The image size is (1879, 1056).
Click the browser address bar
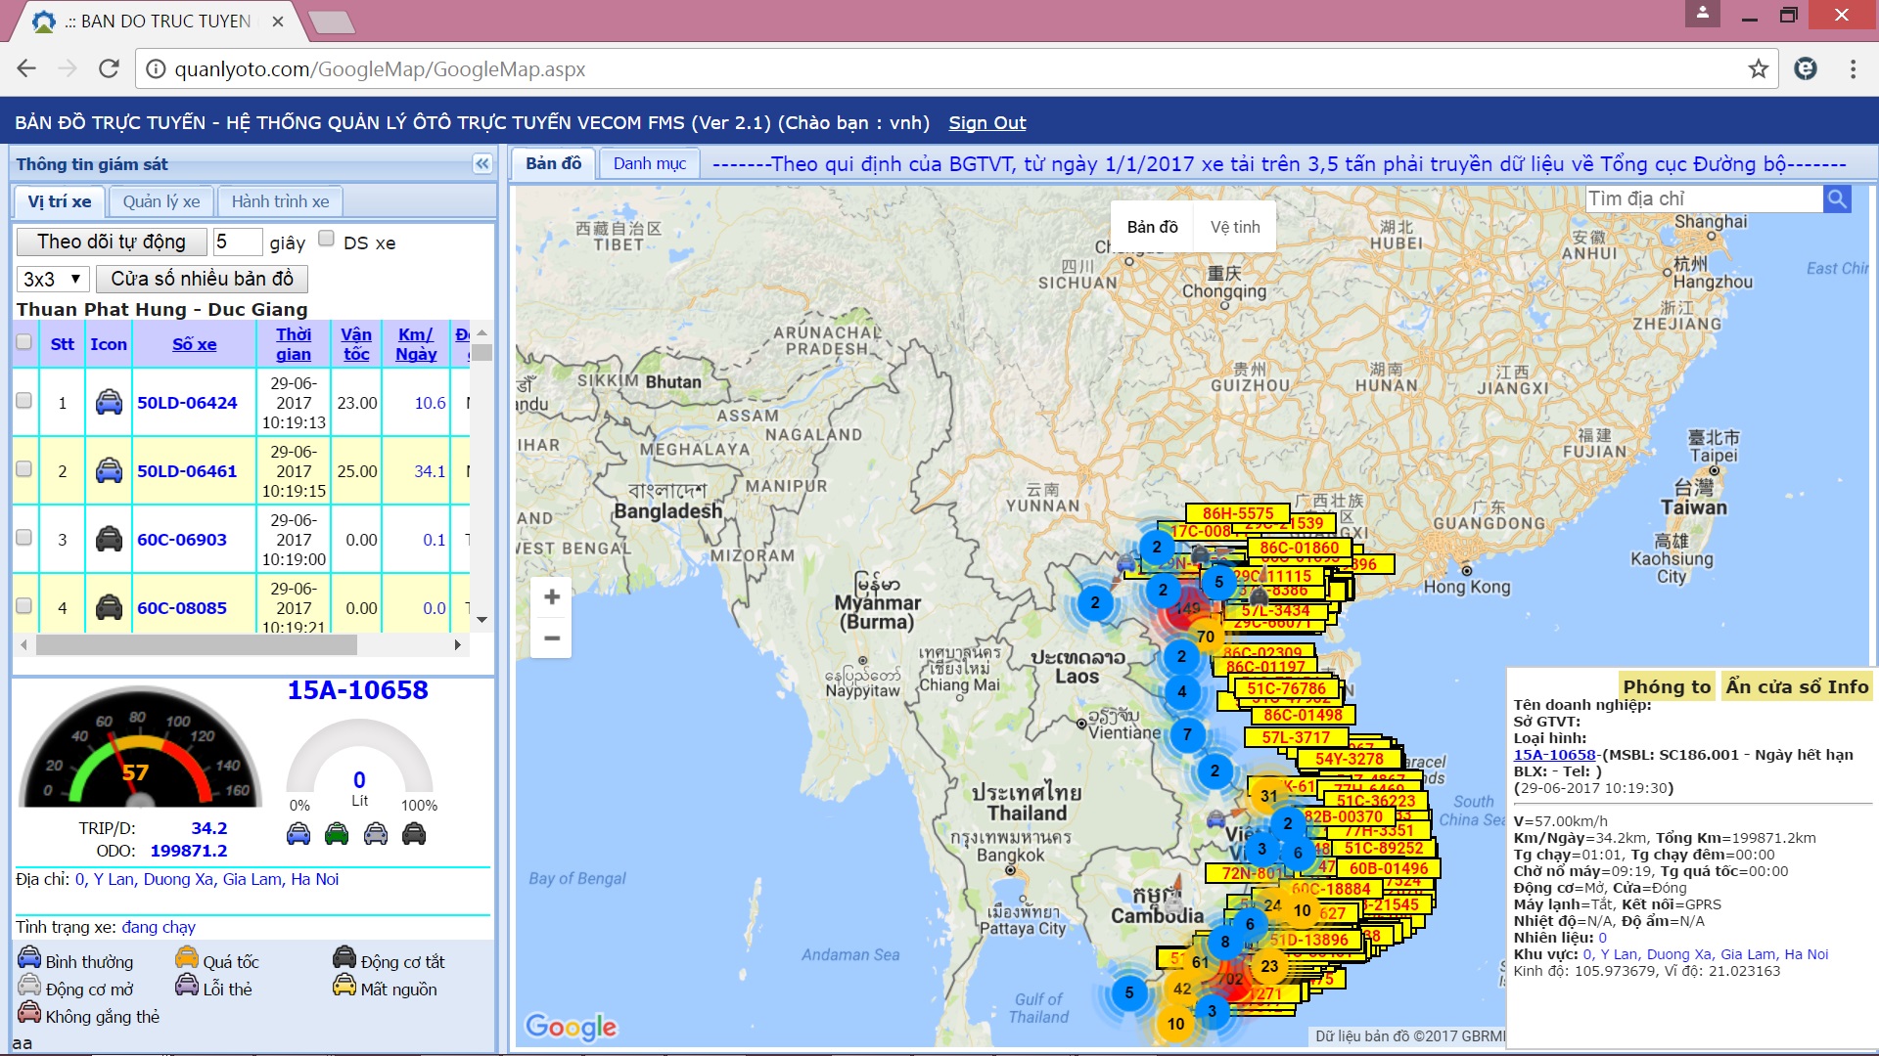pos(959,68)
